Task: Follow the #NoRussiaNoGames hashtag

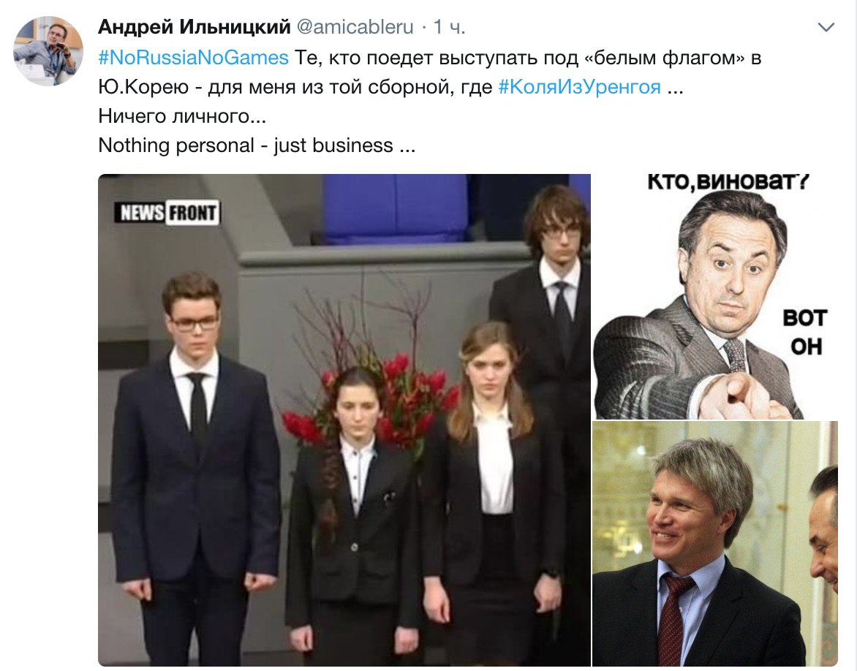Action: pos(194,57)
